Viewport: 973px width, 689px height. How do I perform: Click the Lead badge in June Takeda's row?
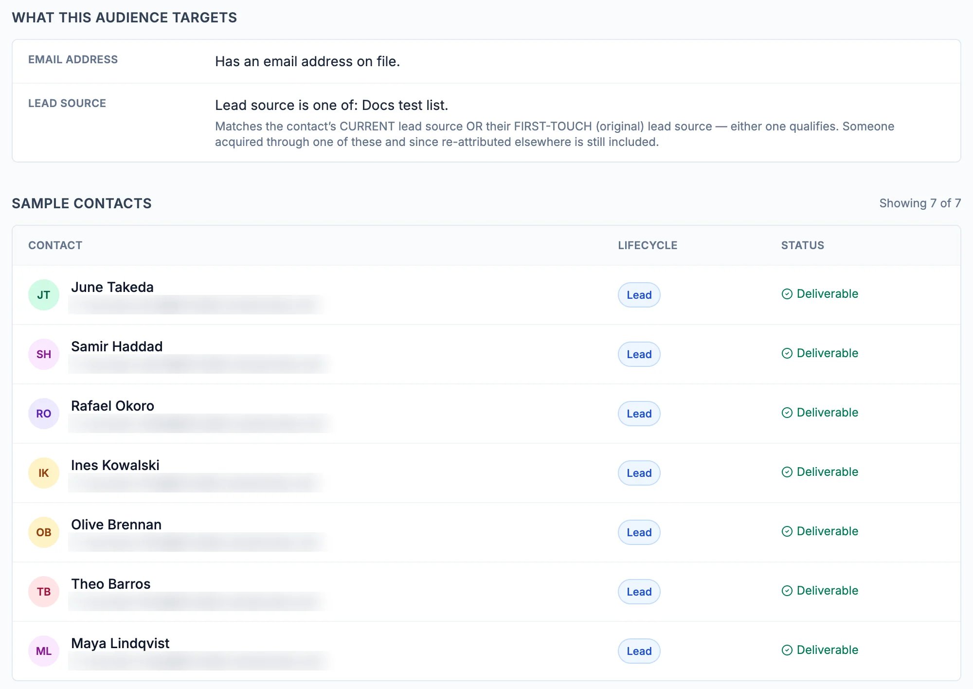point(639,295)
